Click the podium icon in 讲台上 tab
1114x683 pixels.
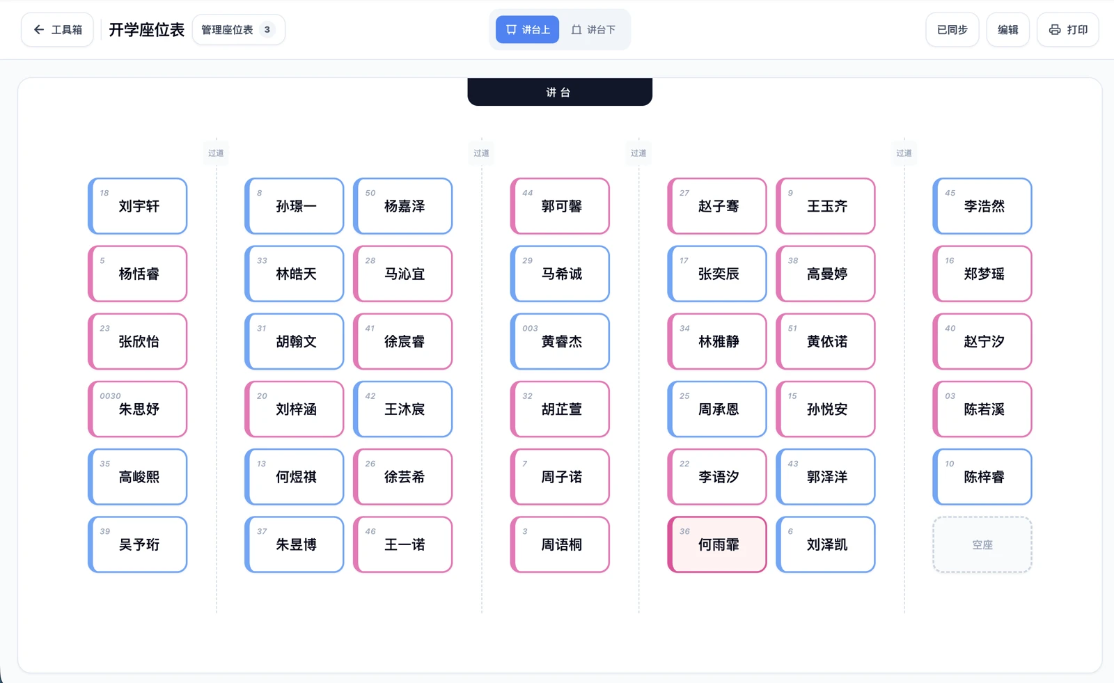(x=511, y=30)
